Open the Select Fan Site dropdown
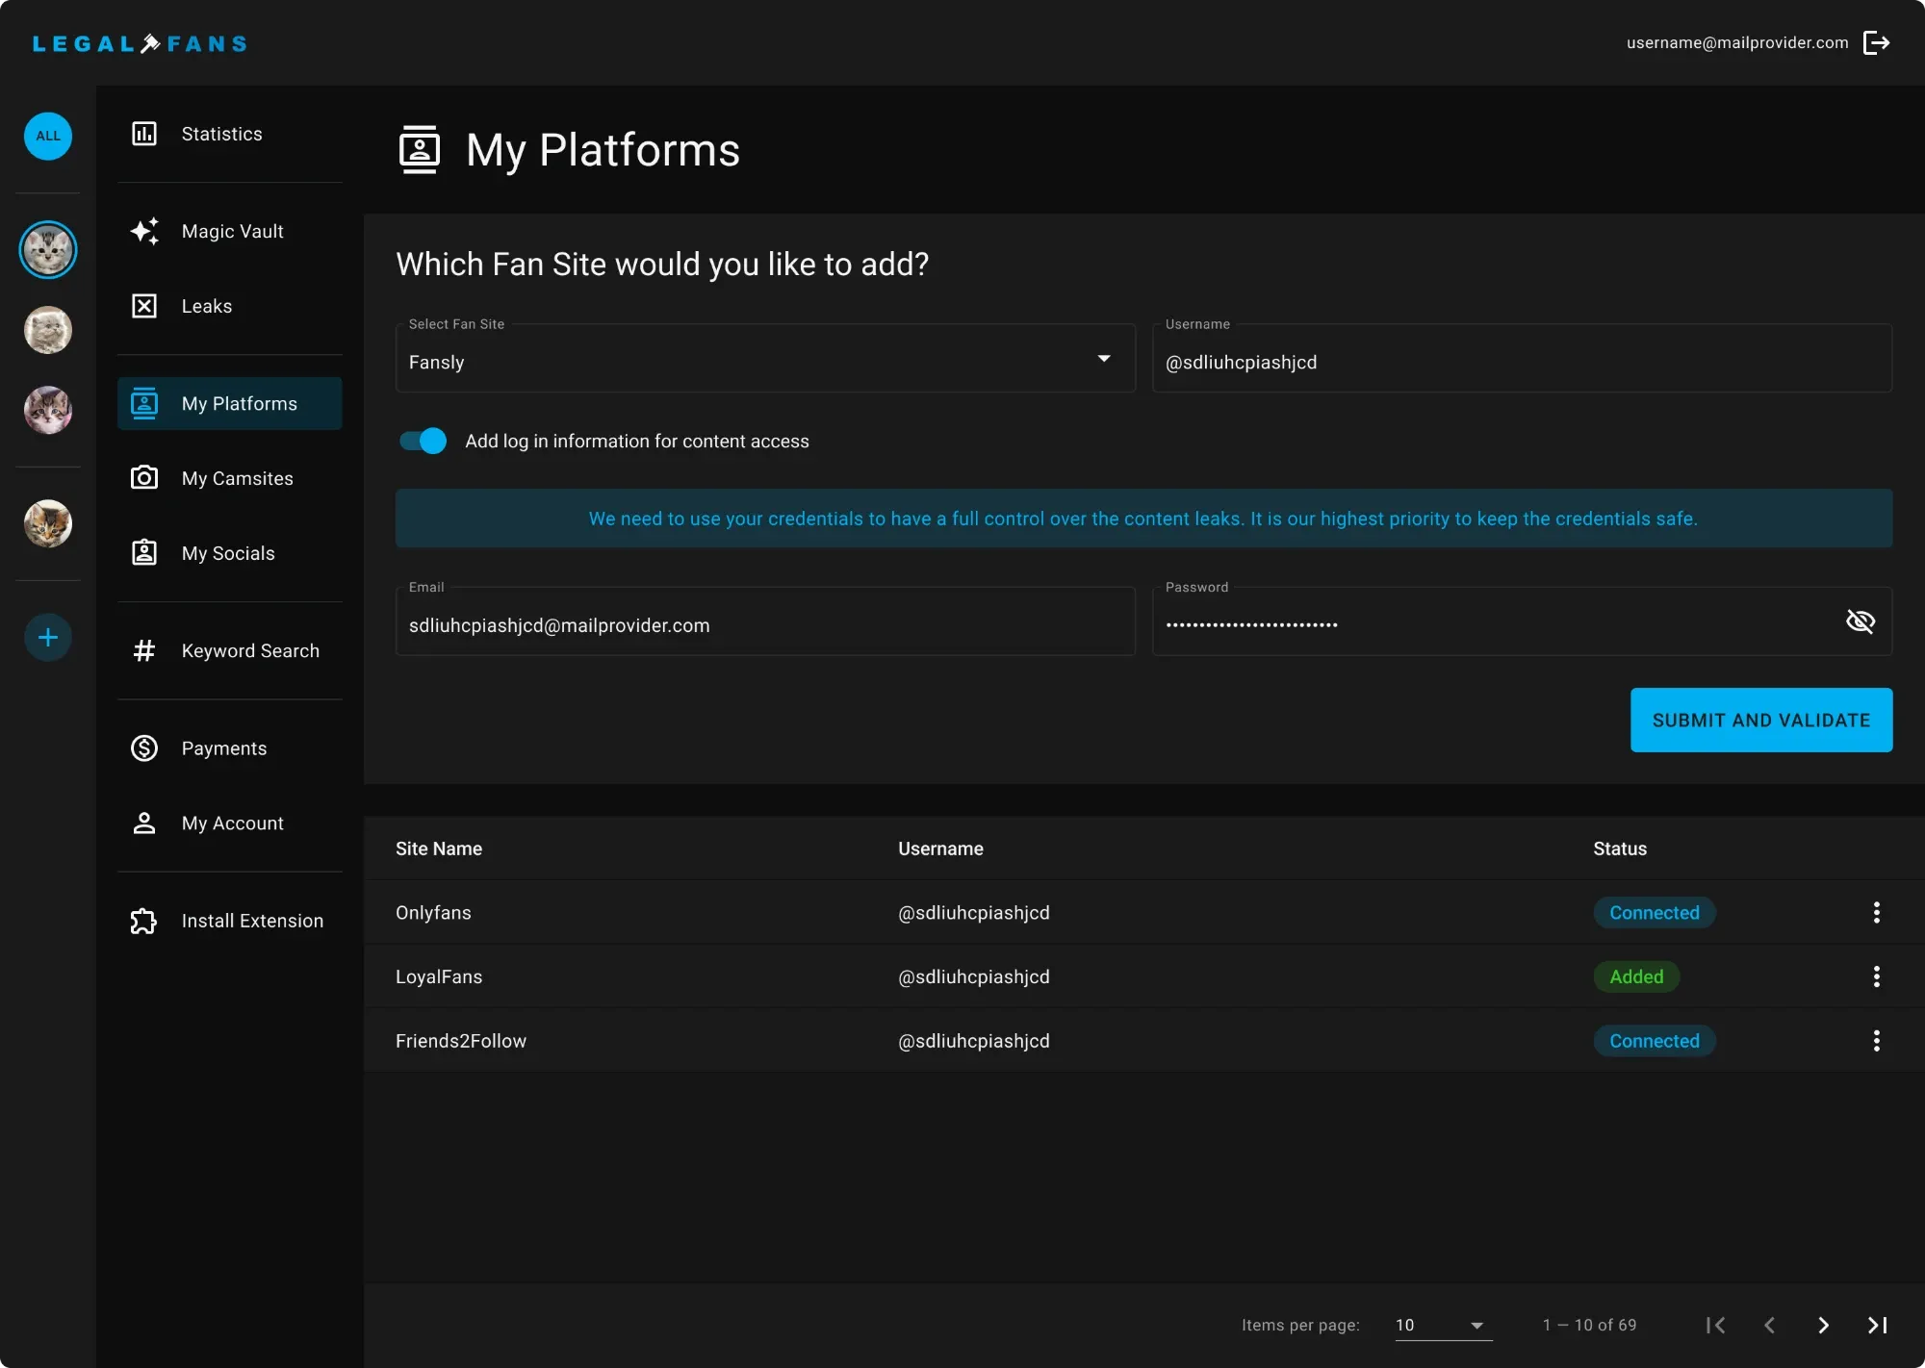This screenshot has height=1368, width=1925. click(x=765, y=358)
